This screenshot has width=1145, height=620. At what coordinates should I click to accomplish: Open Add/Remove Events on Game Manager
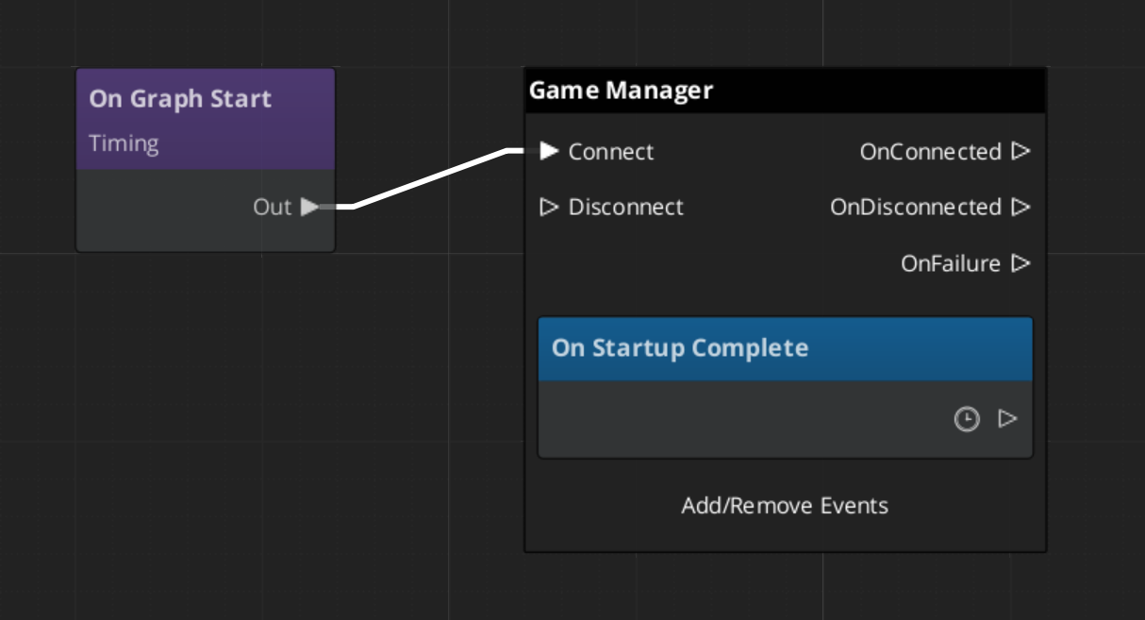pyautogui.click(x=785, y=506)
